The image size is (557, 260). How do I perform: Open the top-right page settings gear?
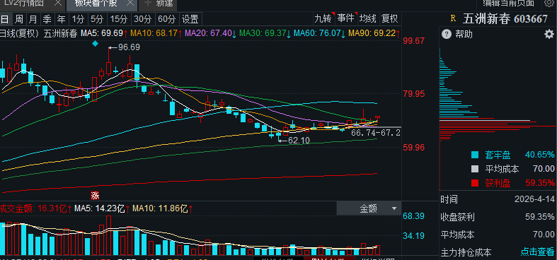point(549,4)
